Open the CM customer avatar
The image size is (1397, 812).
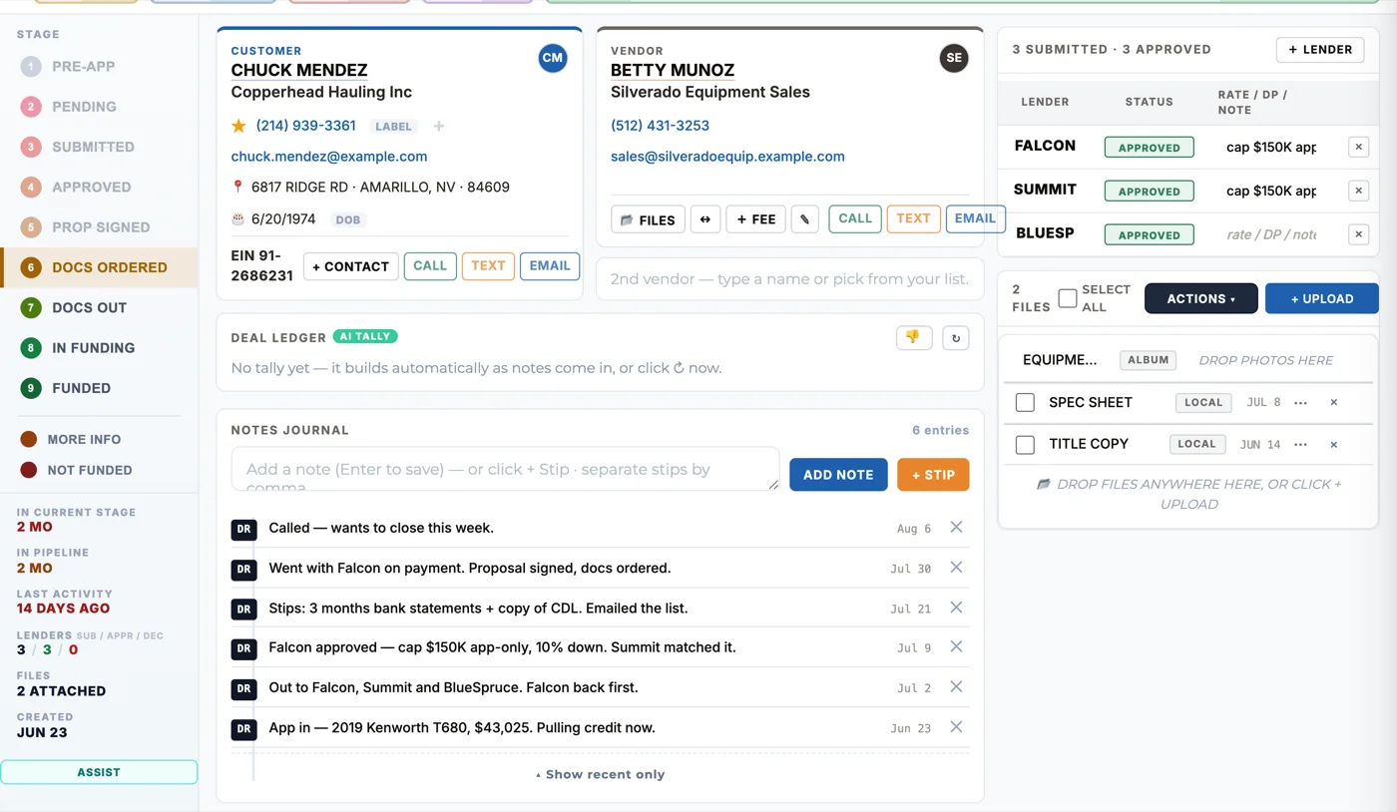(x=553, y=58)
